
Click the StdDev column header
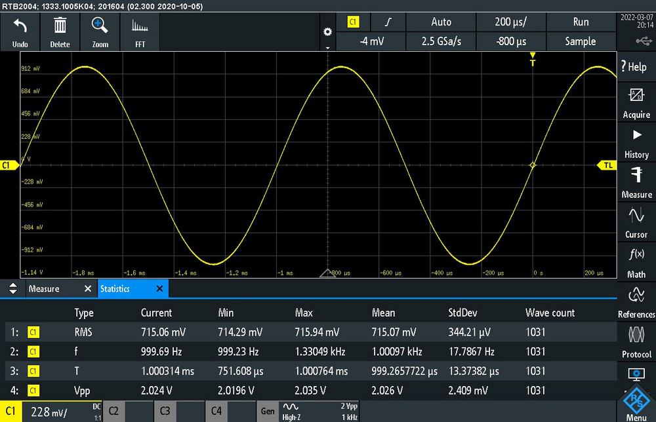[x=462, y=313]
